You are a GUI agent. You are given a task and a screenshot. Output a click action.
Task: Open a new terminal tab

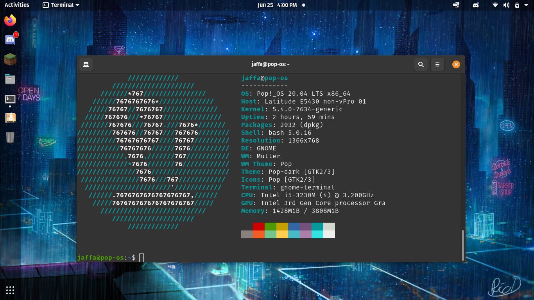[x=86, y=64]
